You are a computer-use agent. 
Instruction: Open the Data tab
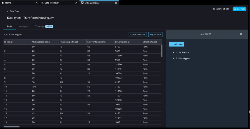pos(10,26)
